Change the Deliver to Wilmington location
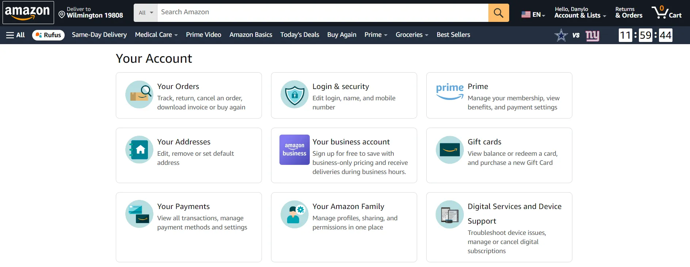Screen dimensions: 690x267 coord(91,12)
